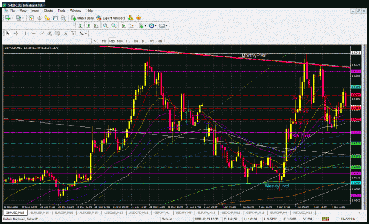369x224 pixels.
Task: Open the Templates icon
Action: pyautogui.click(x=162, y=25)
